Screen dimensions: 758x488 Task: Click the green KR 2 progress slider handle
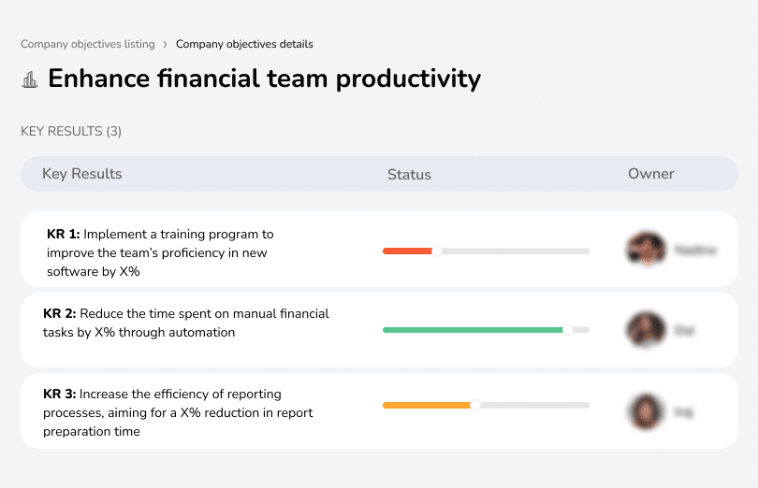coord(568,330)
